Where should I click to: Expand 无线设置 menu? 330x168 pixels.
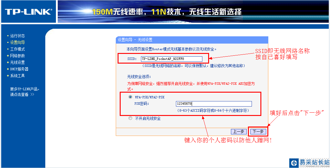(17, 62)
